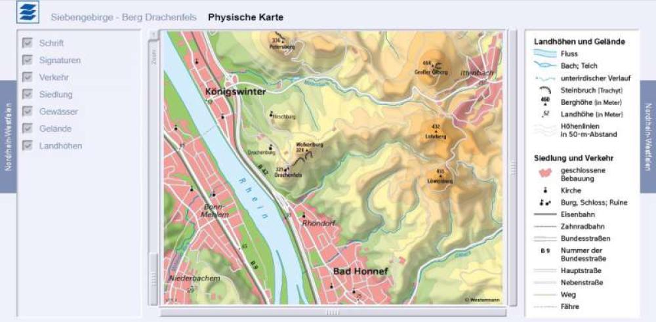The height and width of the screenshot is (322, 656).
Task: Click the map's horizontal scrollbar handle
Action: pyautogui.click(x=333, y=312)
